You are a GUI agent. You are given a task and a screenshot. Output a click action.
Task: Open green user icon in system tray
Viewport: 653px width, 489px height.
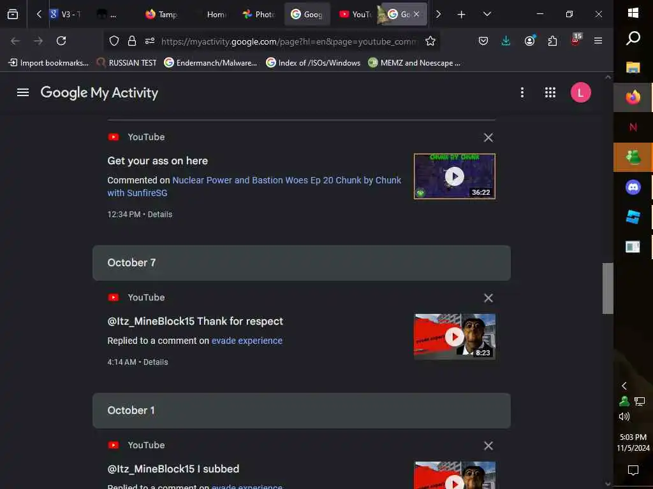pos(624,401)
